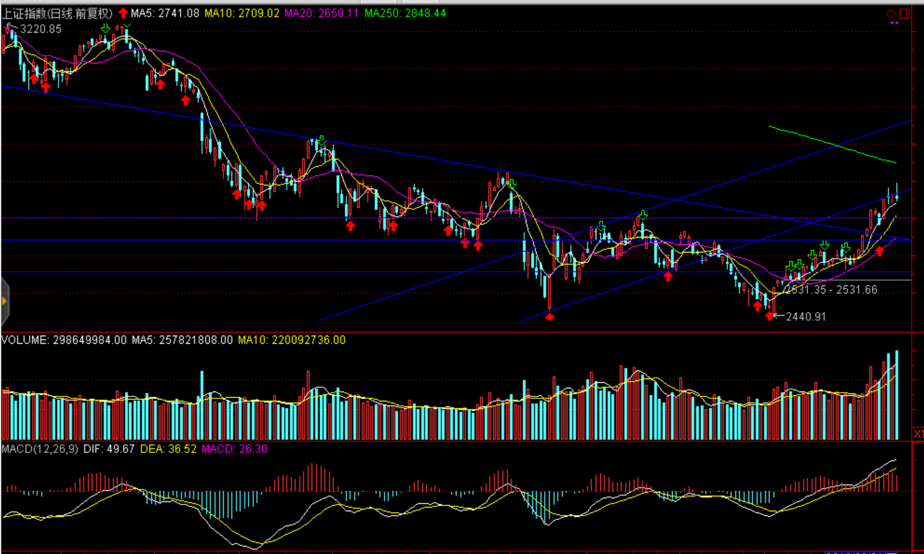Screen dimensions: 924x554
Task: Click the 3220.85 highest price annotation
Action: coord(41,29)
